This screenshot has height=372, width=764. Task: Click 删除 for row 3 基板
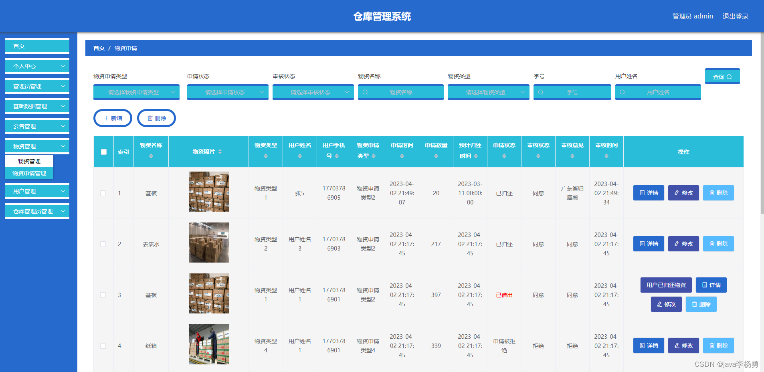point(701,304)
